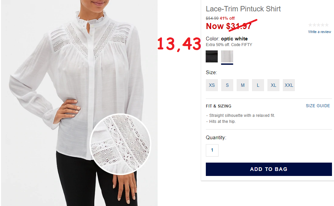This screenshot has width=334, height=206.
Task: Choose size XS
Action: coord(212,85)
